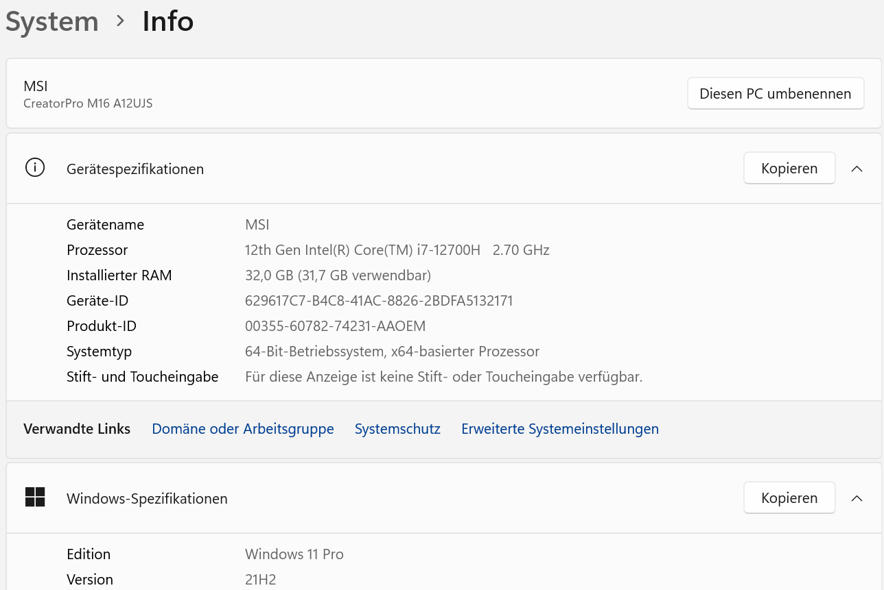Screen dimensions: 884x590
Task: Select the 64-Bit-Betriebssystem system type value
Action: pyautogui.click(x=392, y=352)
